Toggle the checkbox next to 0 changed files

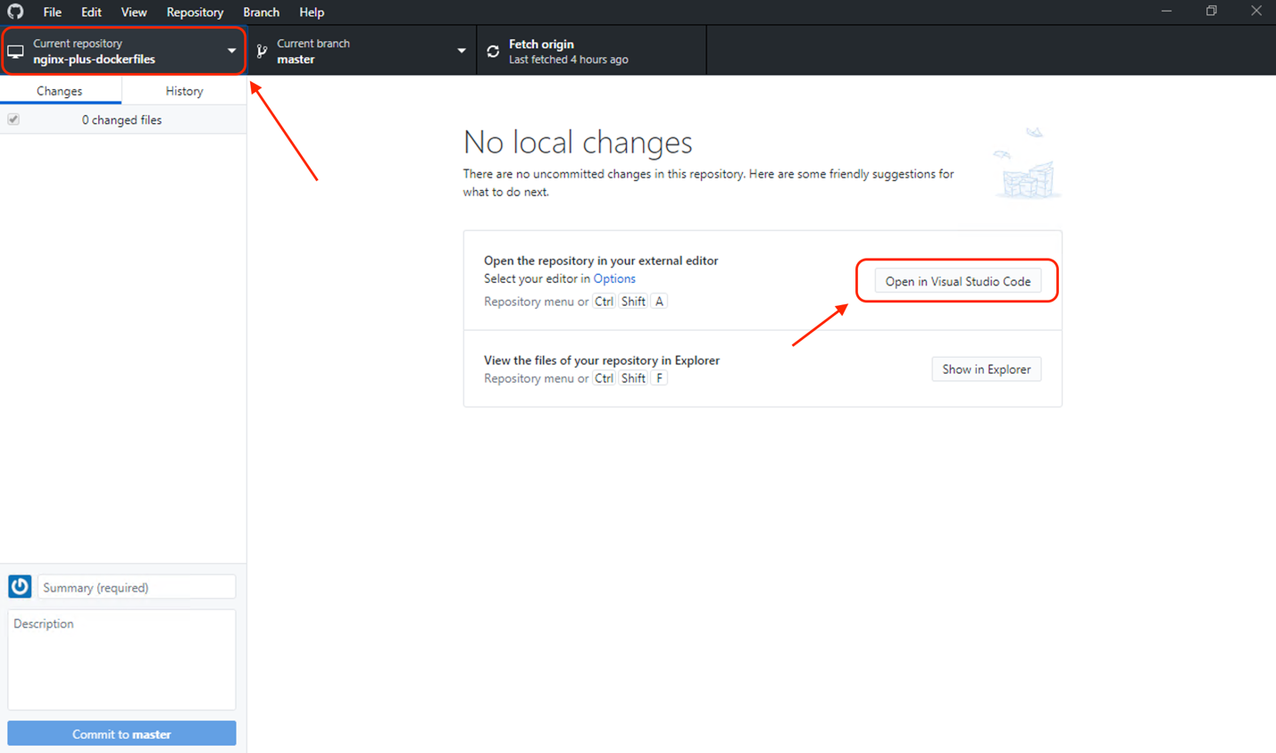point(13,120)
